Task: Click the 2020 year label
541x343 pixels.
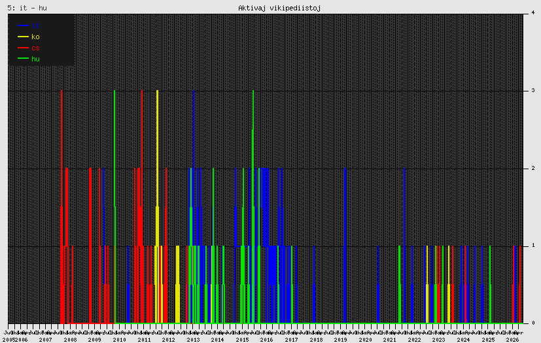Action: coord(365,340)
